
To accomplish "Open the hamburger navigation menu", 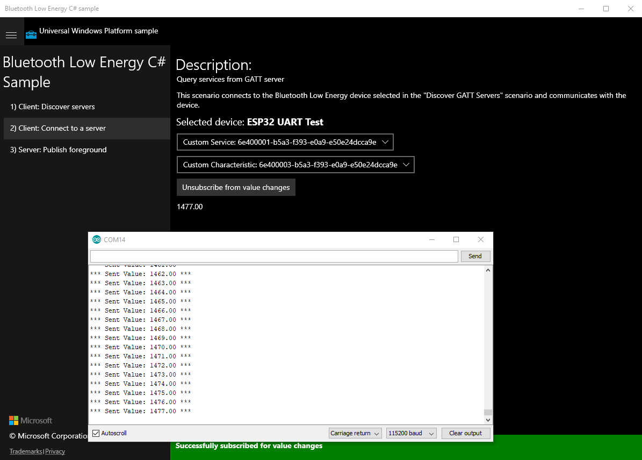I will coord(11,36).
